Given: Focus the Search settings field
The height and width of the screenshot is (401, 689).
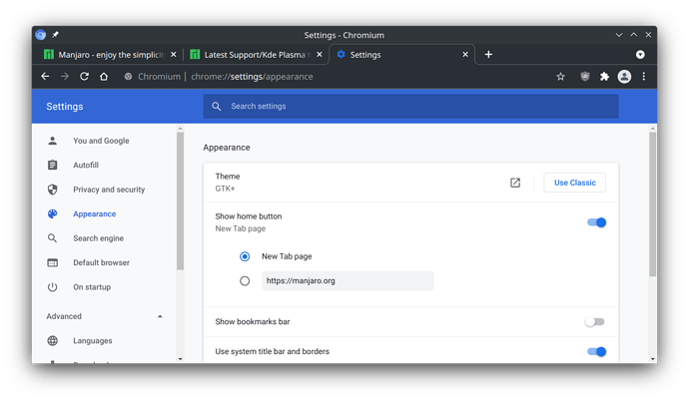Looking at the screenshot, I should click(410, 106).
